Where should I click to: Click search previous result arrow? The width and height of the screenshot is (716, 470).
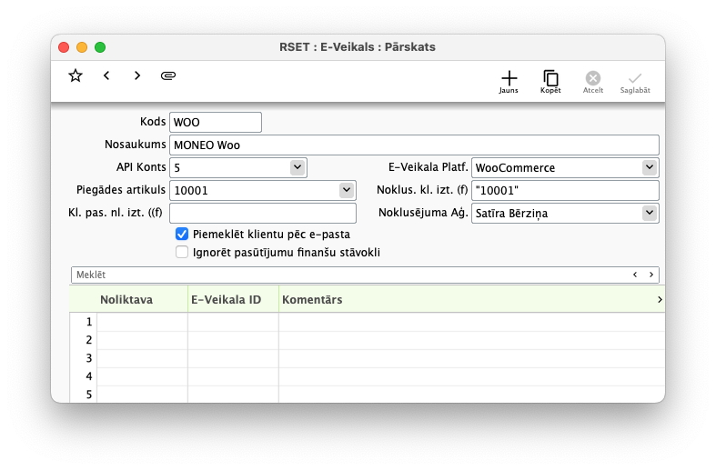point(635,275)
